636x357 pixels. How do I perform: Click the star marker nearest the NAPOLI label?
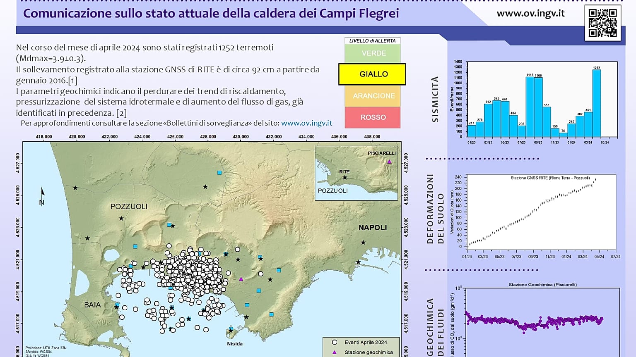363,243
